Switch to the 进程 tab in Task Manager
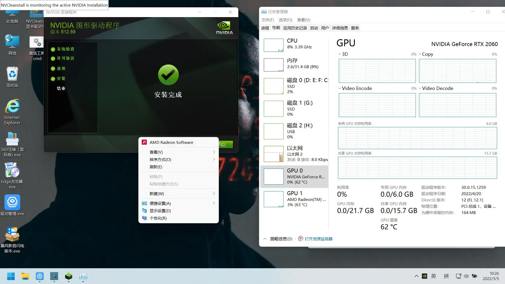Image resolution: width=505 pixels, height=284 pixels. click(265, 28)
